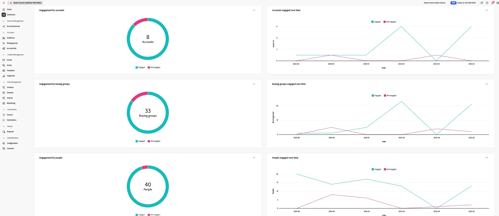Open Configurations in the sidebar
Screen dimensions: 499x216
(x=10, y=143)
